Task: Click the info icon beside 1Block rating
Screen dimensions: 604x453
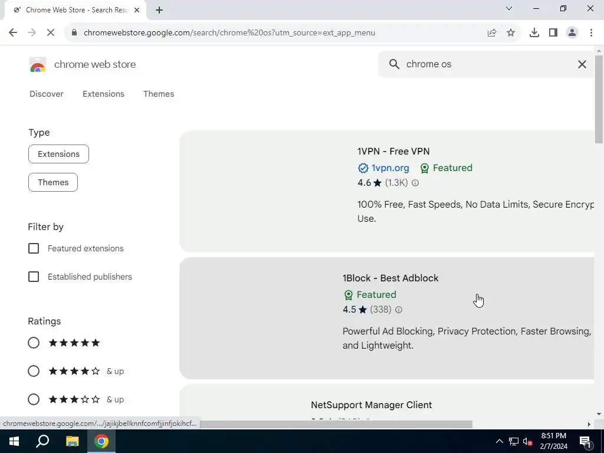Action: (x=399, y=310)
